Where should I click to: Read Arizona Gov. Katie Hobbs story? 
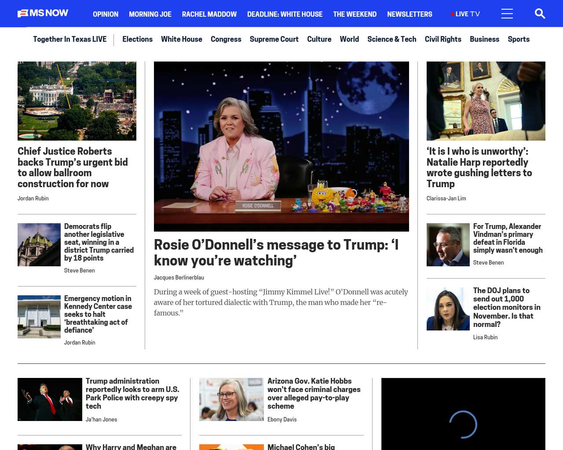[314, 394]
